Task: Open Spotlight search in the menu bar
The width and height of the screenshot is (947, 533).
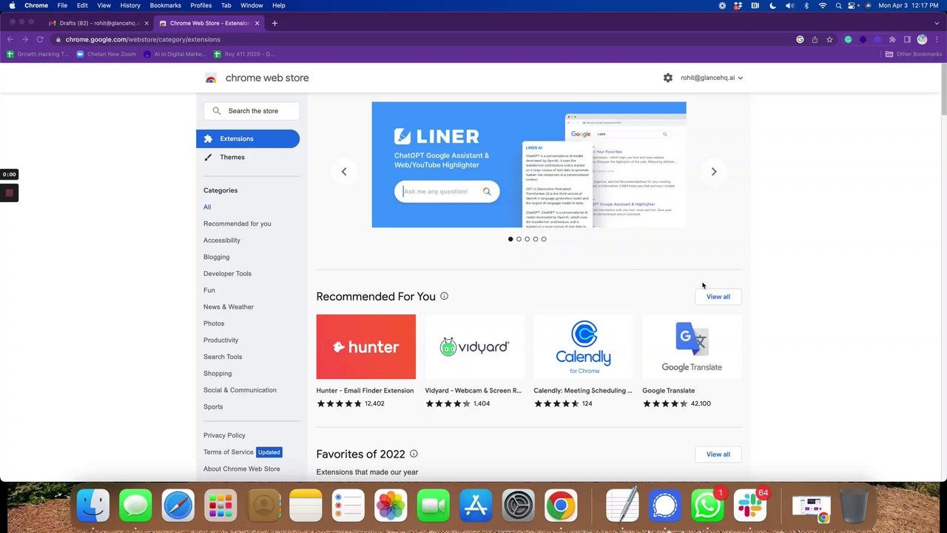Action: point(838,5)
